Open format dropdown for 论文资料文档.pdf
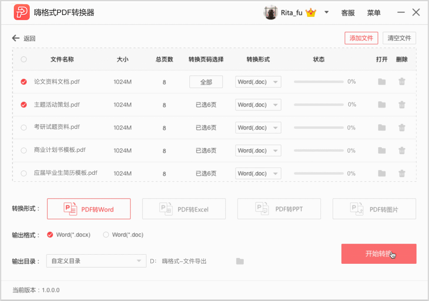 258,82
